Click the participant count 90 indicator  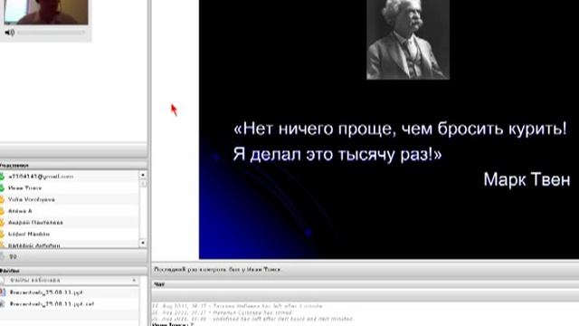coord(13,256)
